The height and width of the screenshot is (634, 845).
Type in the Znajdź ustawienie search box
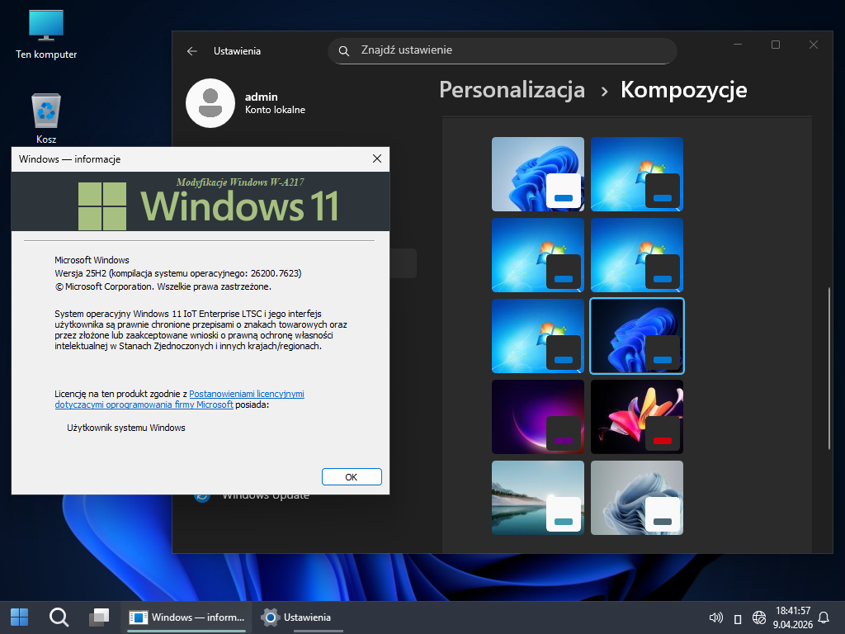click(x=512, y=50)
